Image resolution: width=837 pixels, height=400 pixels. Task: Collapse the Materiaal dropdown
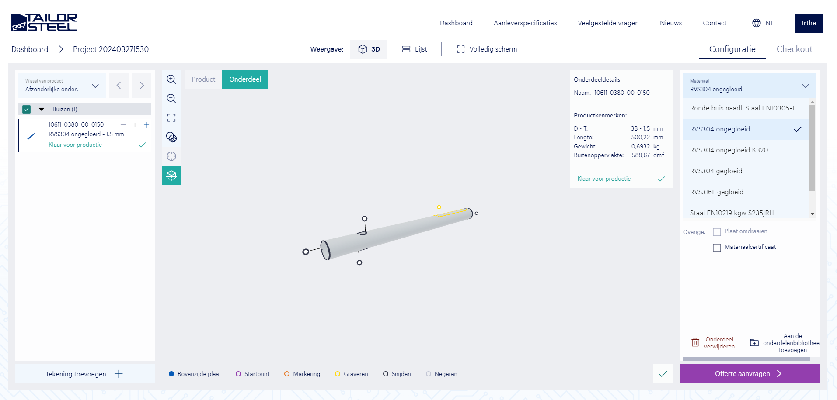coord(805,86)
